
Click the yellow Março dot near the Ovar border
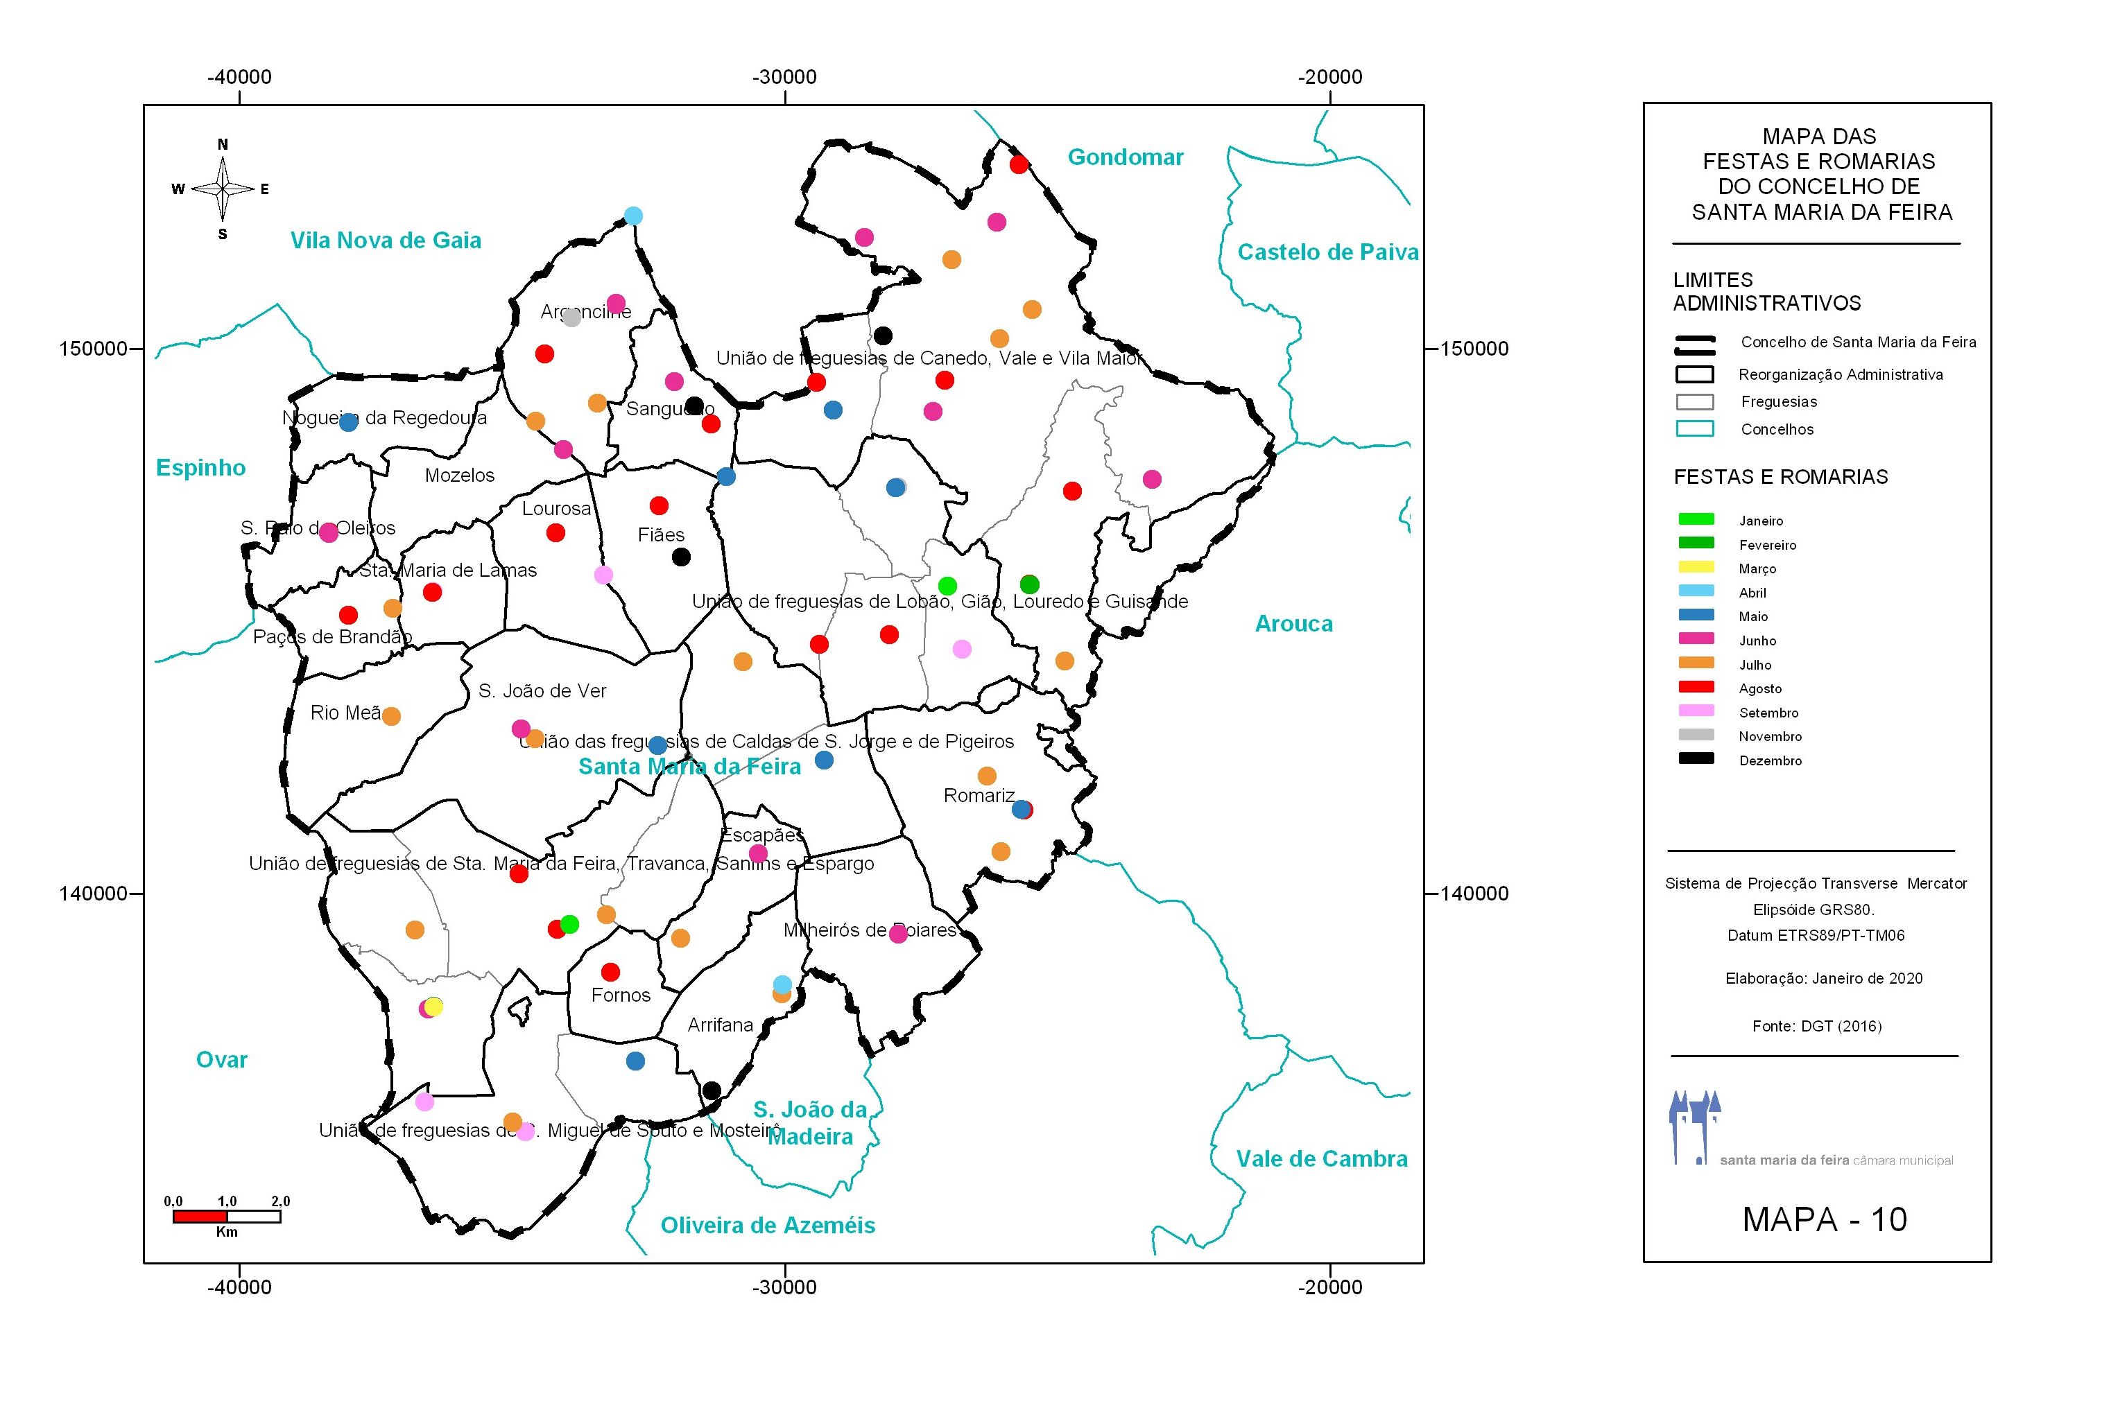point(433,1006)
